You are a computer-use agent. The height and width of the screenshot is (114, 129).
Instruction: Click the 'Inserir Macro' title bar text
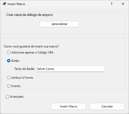16,4
